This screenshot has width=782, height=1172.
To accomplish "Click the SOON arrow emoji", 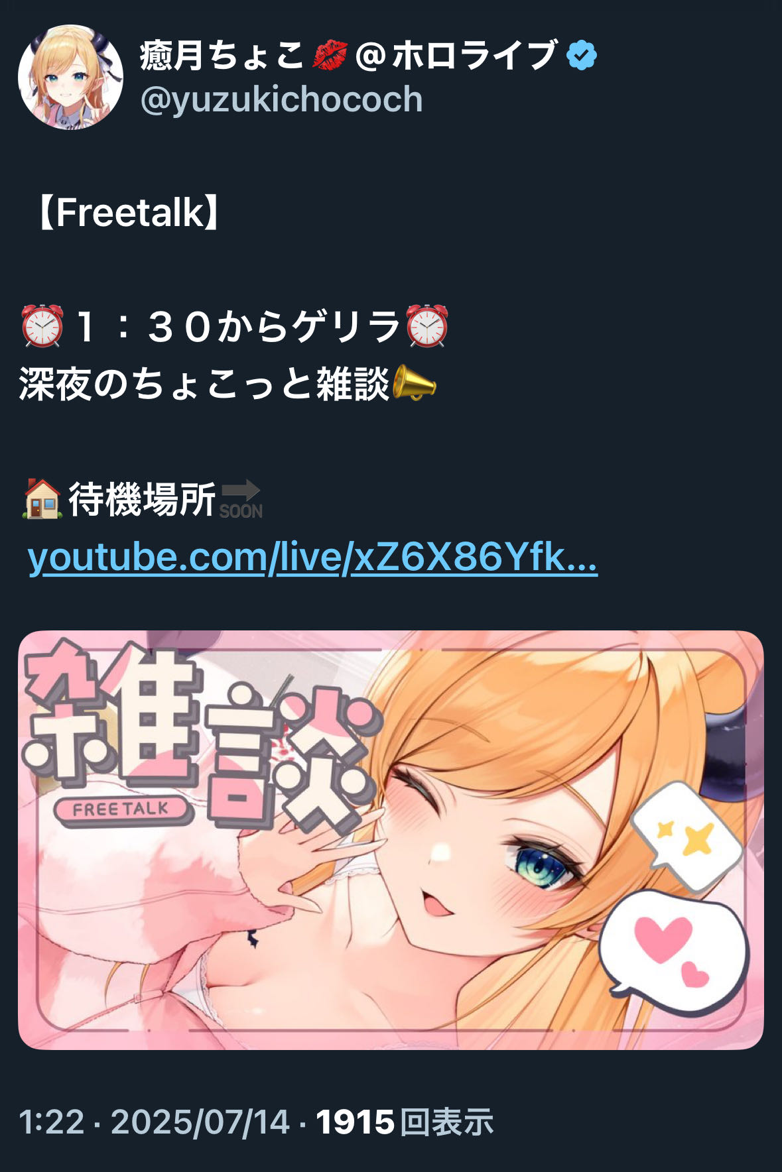I will [241, 498].
